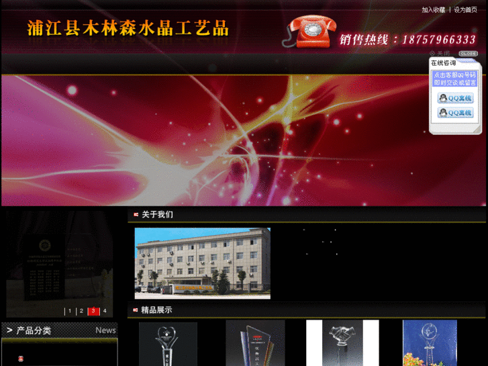The height and width of the screenshot is (366, 488).
Task: Open the handshake crystal trophy thumbnail
Action: [x=342, y=342]
